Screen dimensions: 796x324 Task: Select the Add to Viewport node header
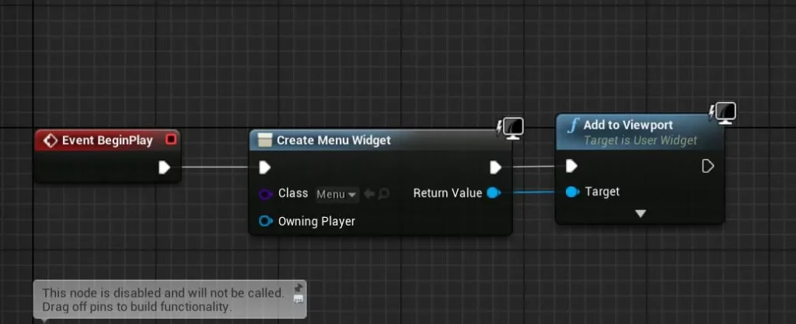pyautogui.click(x=640, y=132)
